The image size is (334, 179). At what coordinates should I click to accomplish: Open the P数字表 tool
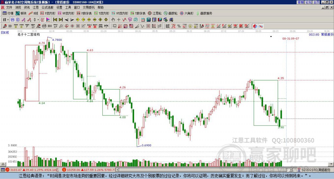(84, 13)
